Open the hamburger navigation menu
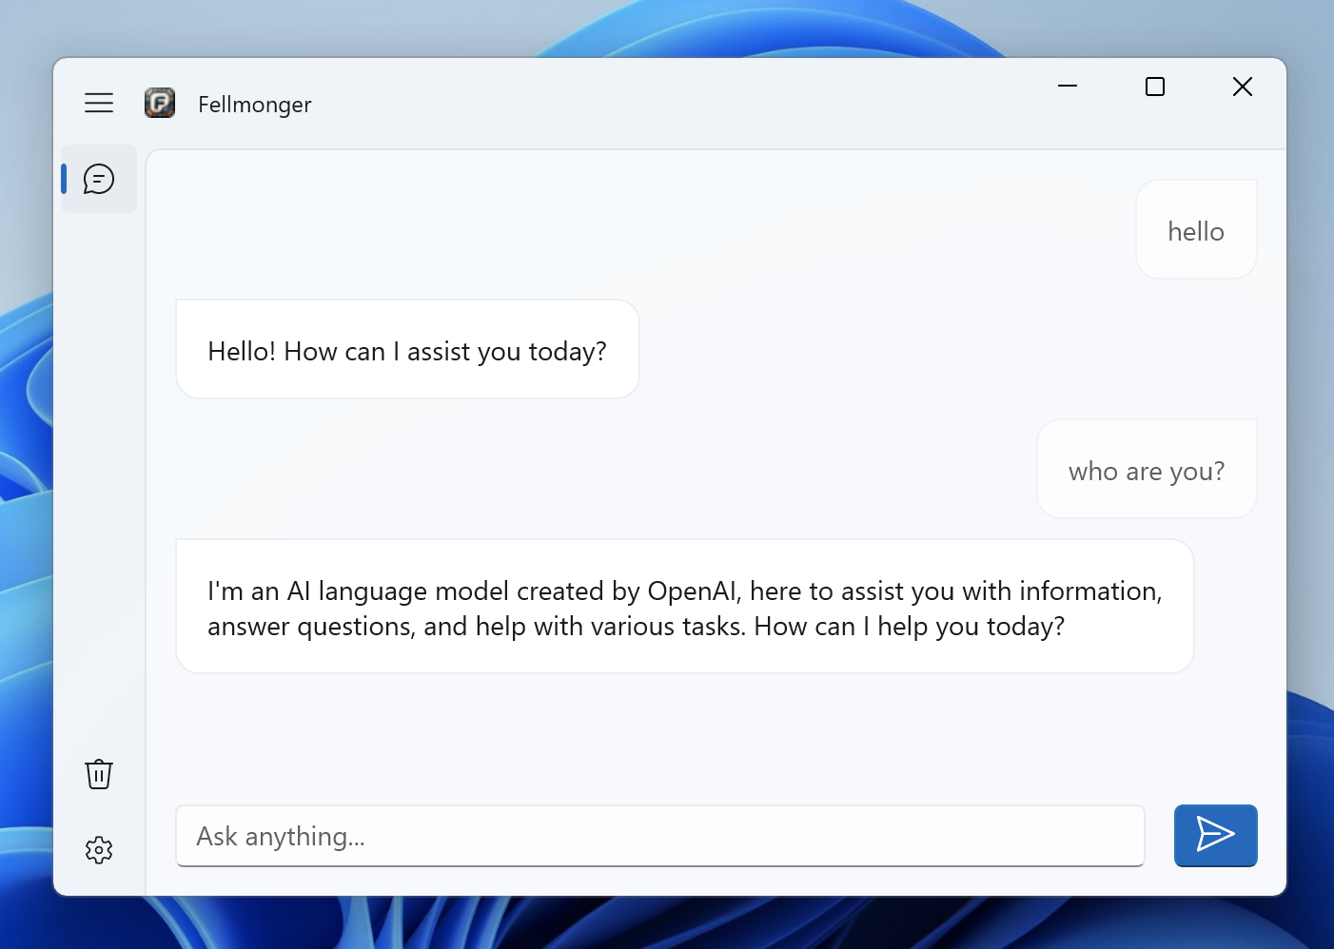 tap(99, 103)
